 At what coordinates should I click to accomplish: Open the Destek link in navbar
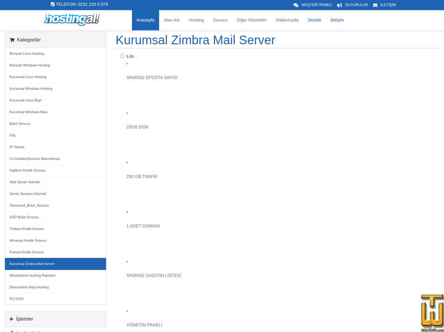tap(315, 20)
